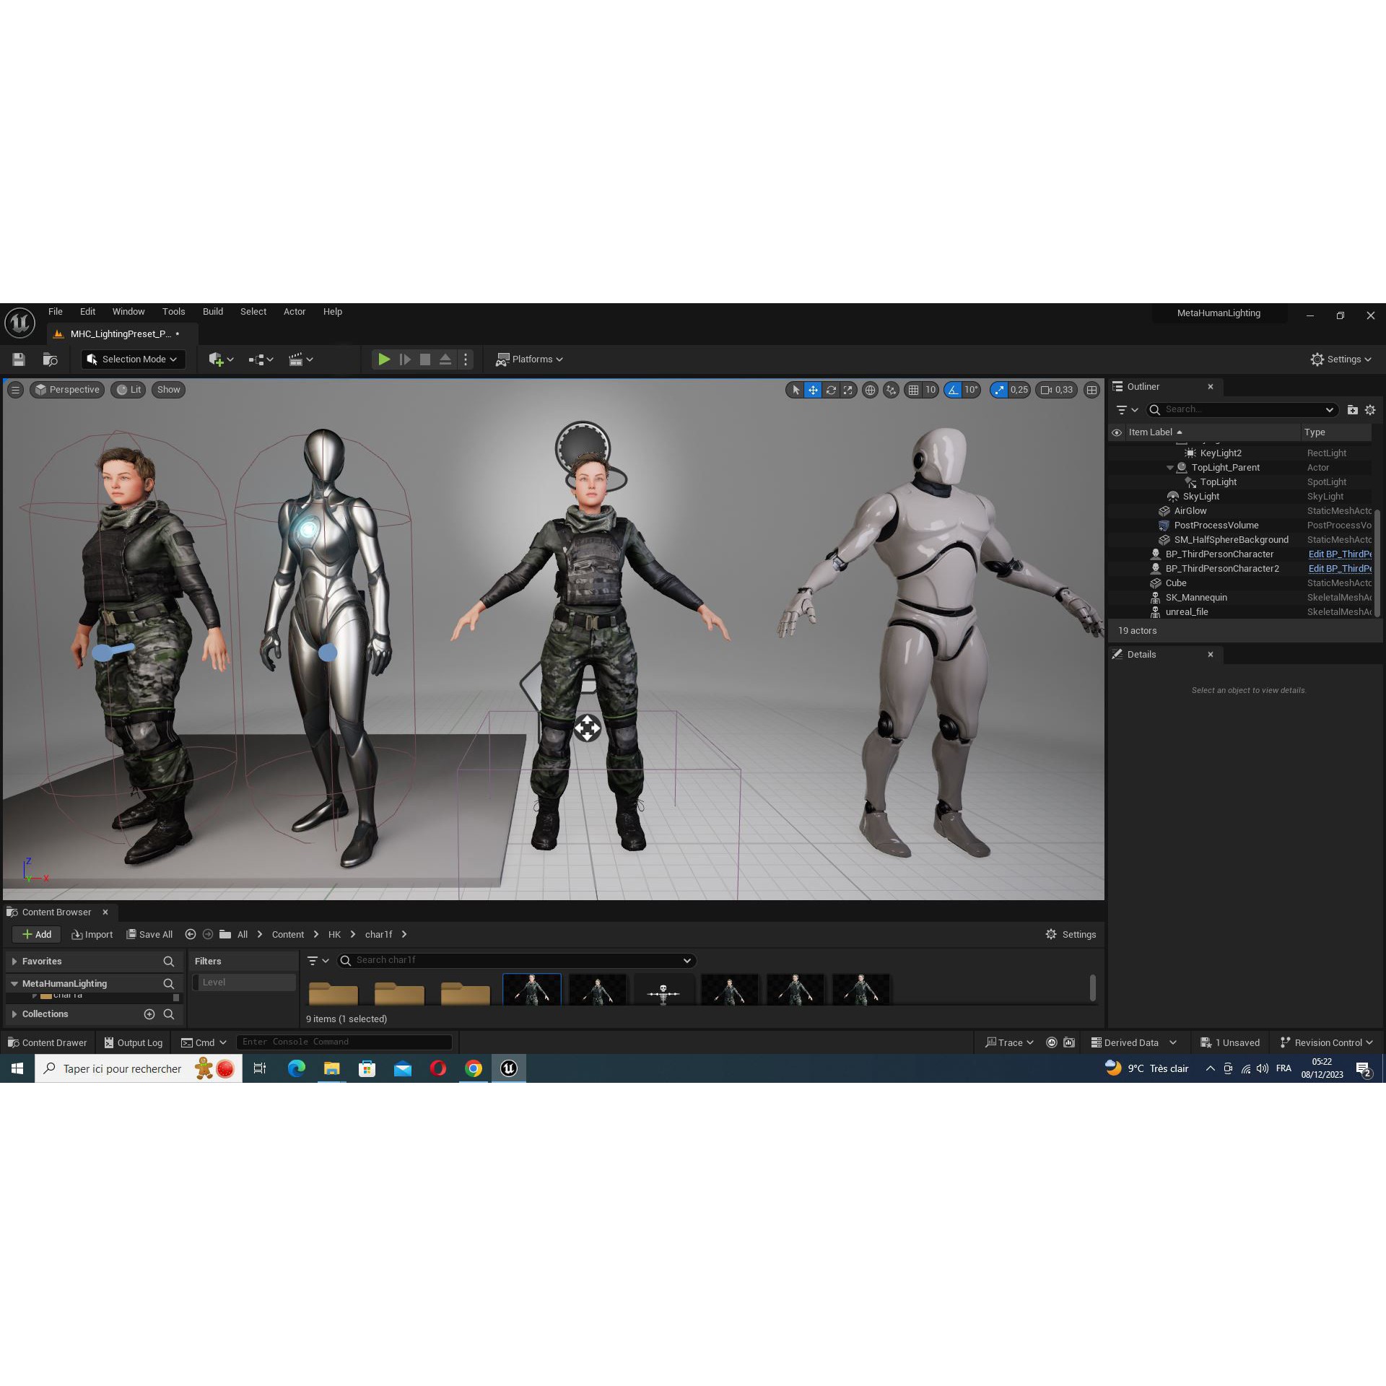Image resolution: width=1386 pixels, height=1386 pixels.
Task: Toggle scale snapping icon
Action: (999, 390)
